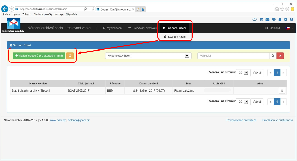Click the address bar search magnifier icon
Viewport: 297px width, 161px height.
(x=85, y=9)
